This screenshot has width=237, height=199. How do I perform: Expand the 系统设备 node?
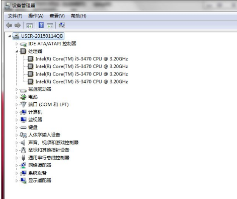pos(17,173)
